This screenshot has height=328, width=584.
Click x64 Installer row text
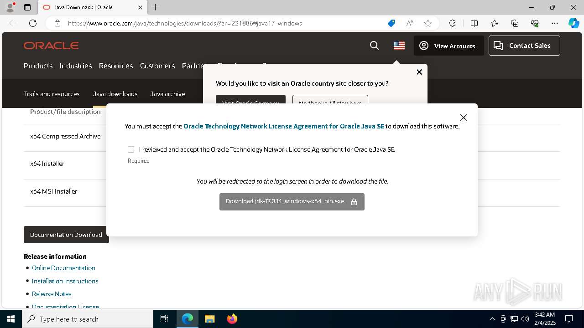[47, 164]
